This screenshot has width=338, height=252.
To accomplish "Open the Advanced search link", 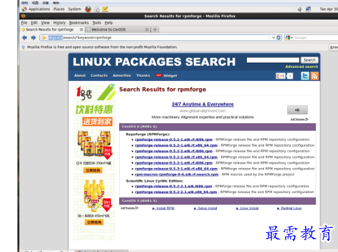I will (x=302, y=67).
